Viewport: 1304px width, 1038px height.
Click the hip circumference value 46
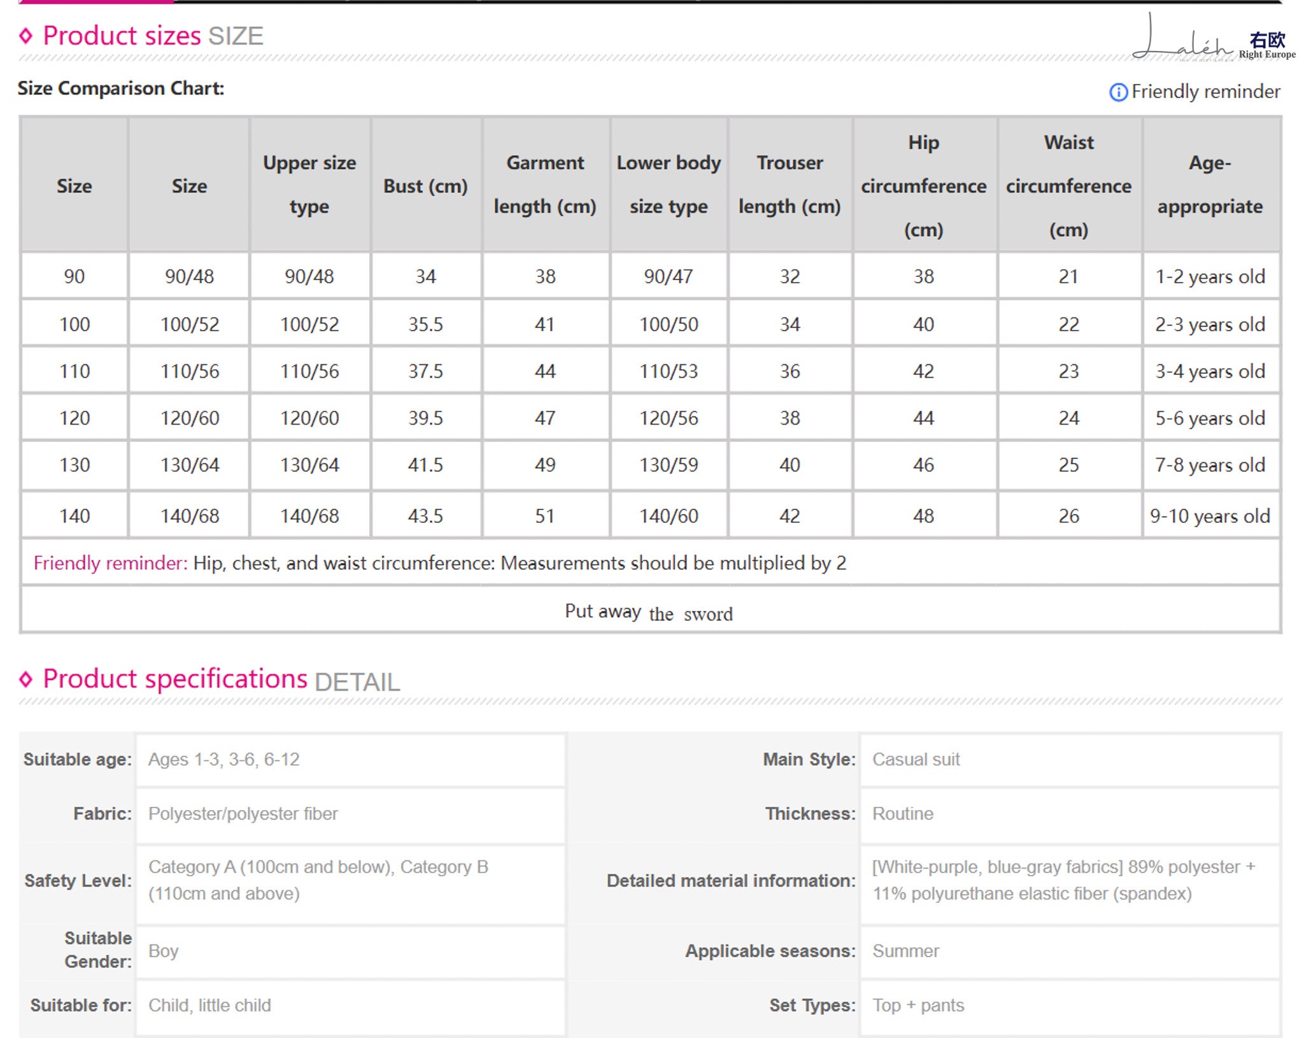coord(924,465)
